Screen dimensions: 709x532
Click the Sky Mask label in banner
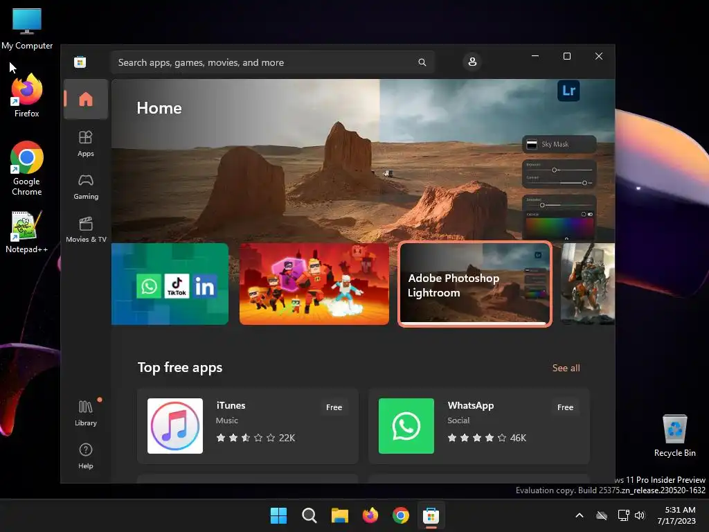click(555, 144)
